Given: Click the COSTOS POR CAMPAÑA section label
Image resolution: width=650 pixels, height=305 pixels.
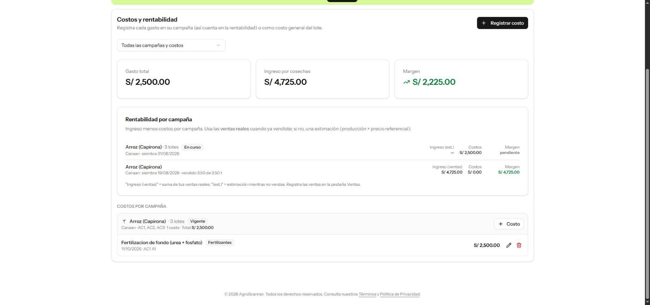Looking at the screenshot, I should click(141, 206).
